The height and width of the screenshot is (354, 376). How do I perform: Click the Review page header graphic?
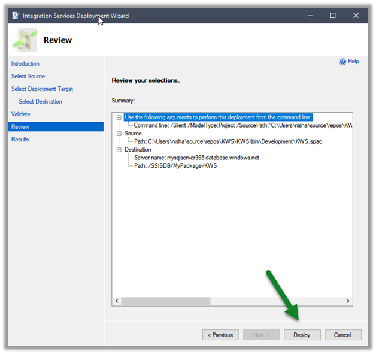pyautogui.click(x=24, y=40)
